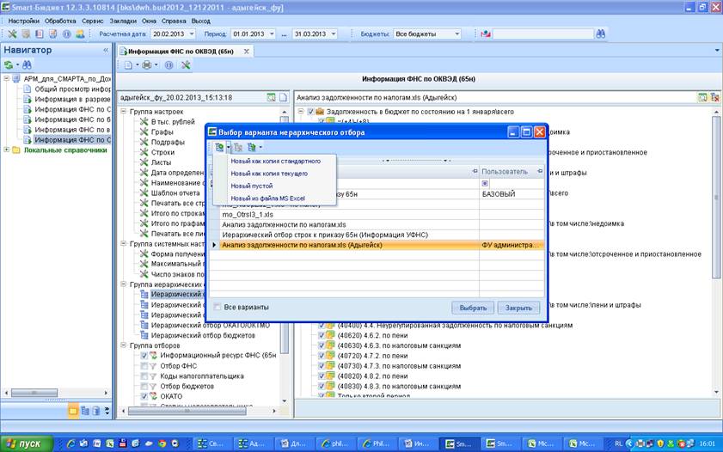Select Новый пустой menu entry
This screenshot has height=452, width=723.
pos(252,186)
